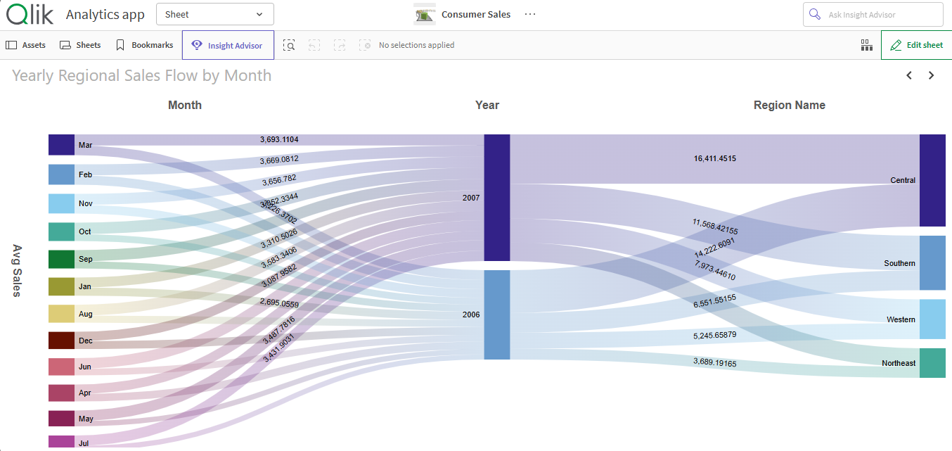Go to the previous sheet arrow

(x=909, y=75)
